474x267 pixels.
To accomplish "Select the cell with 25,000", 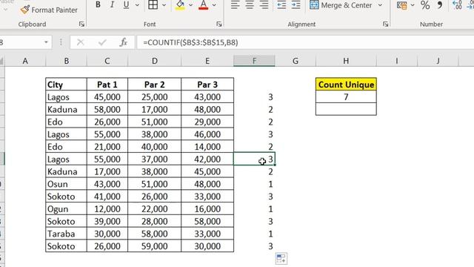I will coord(155,97).
